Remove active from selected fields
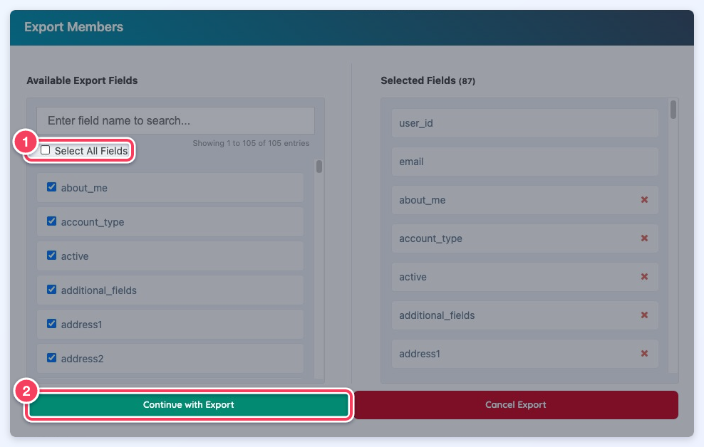The width and height of the screenshot is (704, 447). point(644,277)
